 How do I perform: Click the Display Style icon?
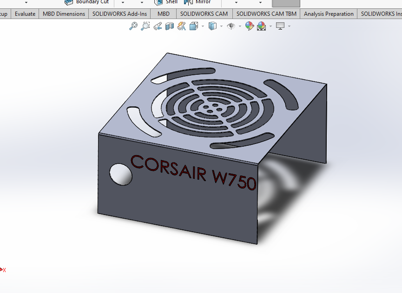[x=212, y=26]
